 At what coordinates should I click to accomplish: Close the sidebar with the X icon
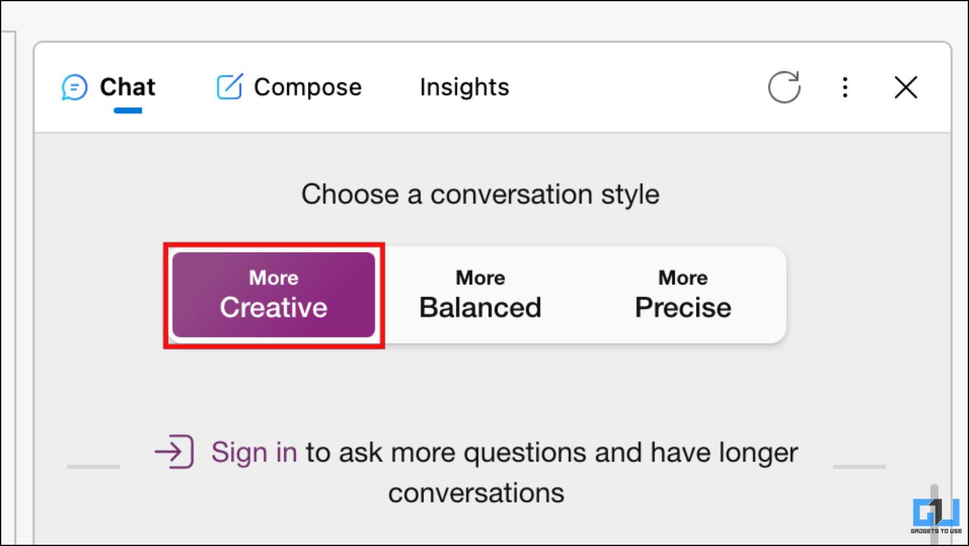pos(906,88)
